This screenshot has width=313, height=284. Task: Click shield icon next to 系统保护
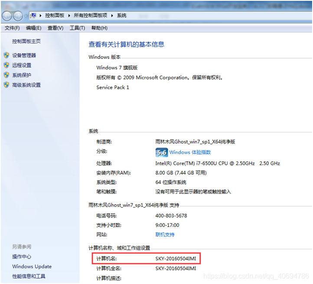coord(7,75)
